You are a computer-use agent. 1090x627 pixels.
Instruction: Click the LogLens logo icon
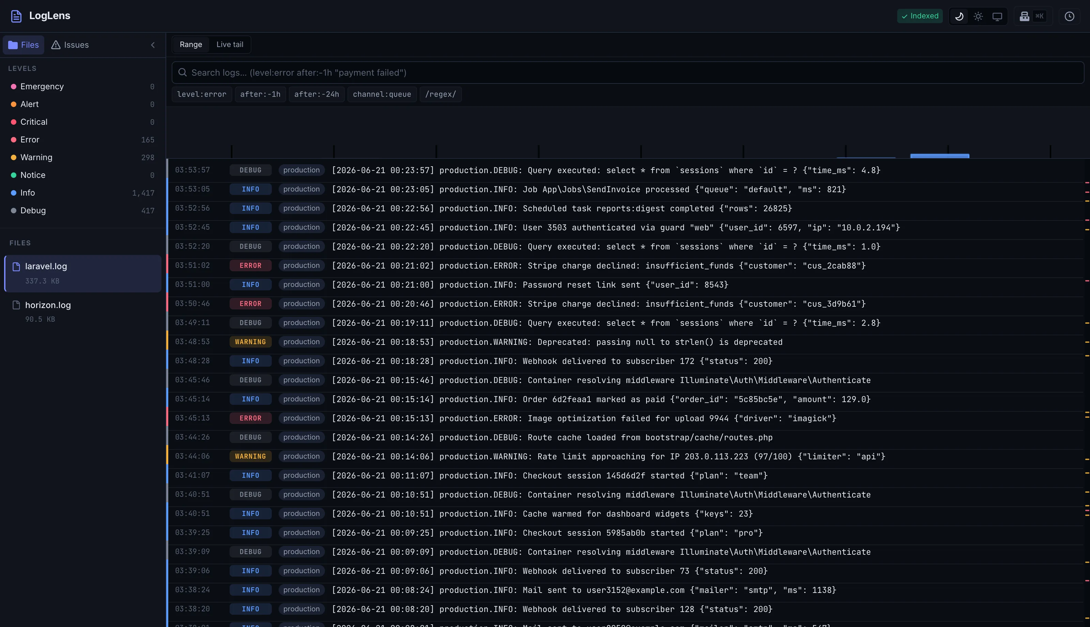point(16,16)
